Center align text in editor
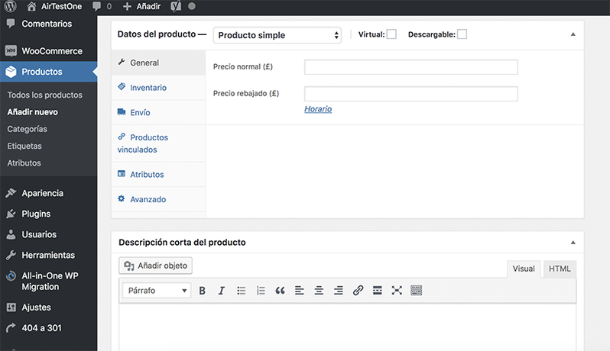This screenshot has width=610, height=351. [x=319, y=291]
